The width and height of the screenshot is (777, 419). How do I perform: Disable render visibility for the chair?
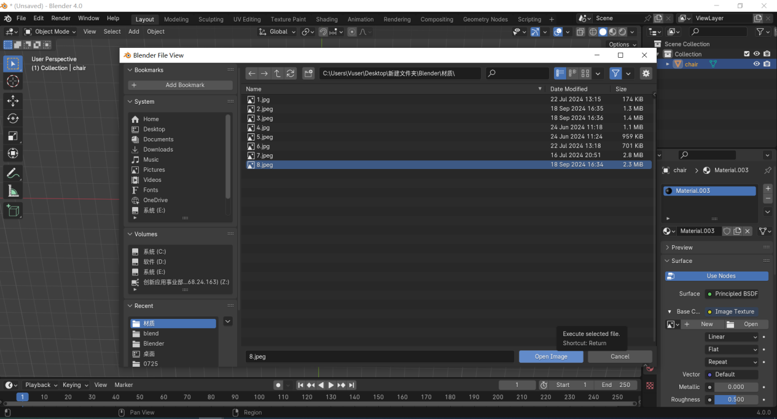coord(766,64)
